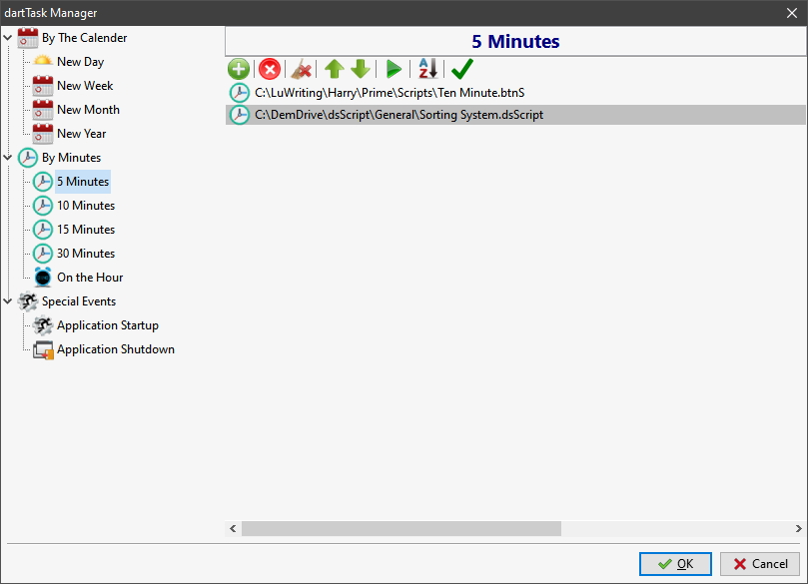The width and height of the screenshot is (808, 584).
Task: Click the clock icon beside 15 Minutes
Action: pyautogui.click(x=43, y=230)
